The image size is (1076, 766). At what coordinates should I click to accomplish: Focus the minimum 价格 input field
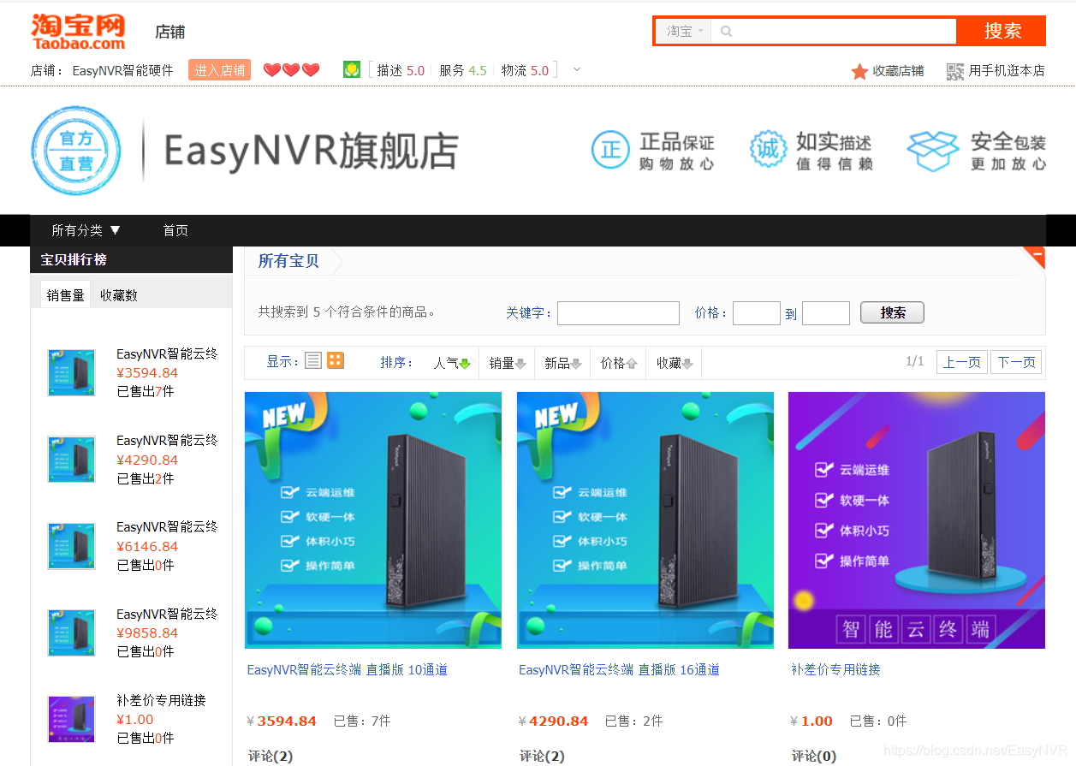coord(757,313)
